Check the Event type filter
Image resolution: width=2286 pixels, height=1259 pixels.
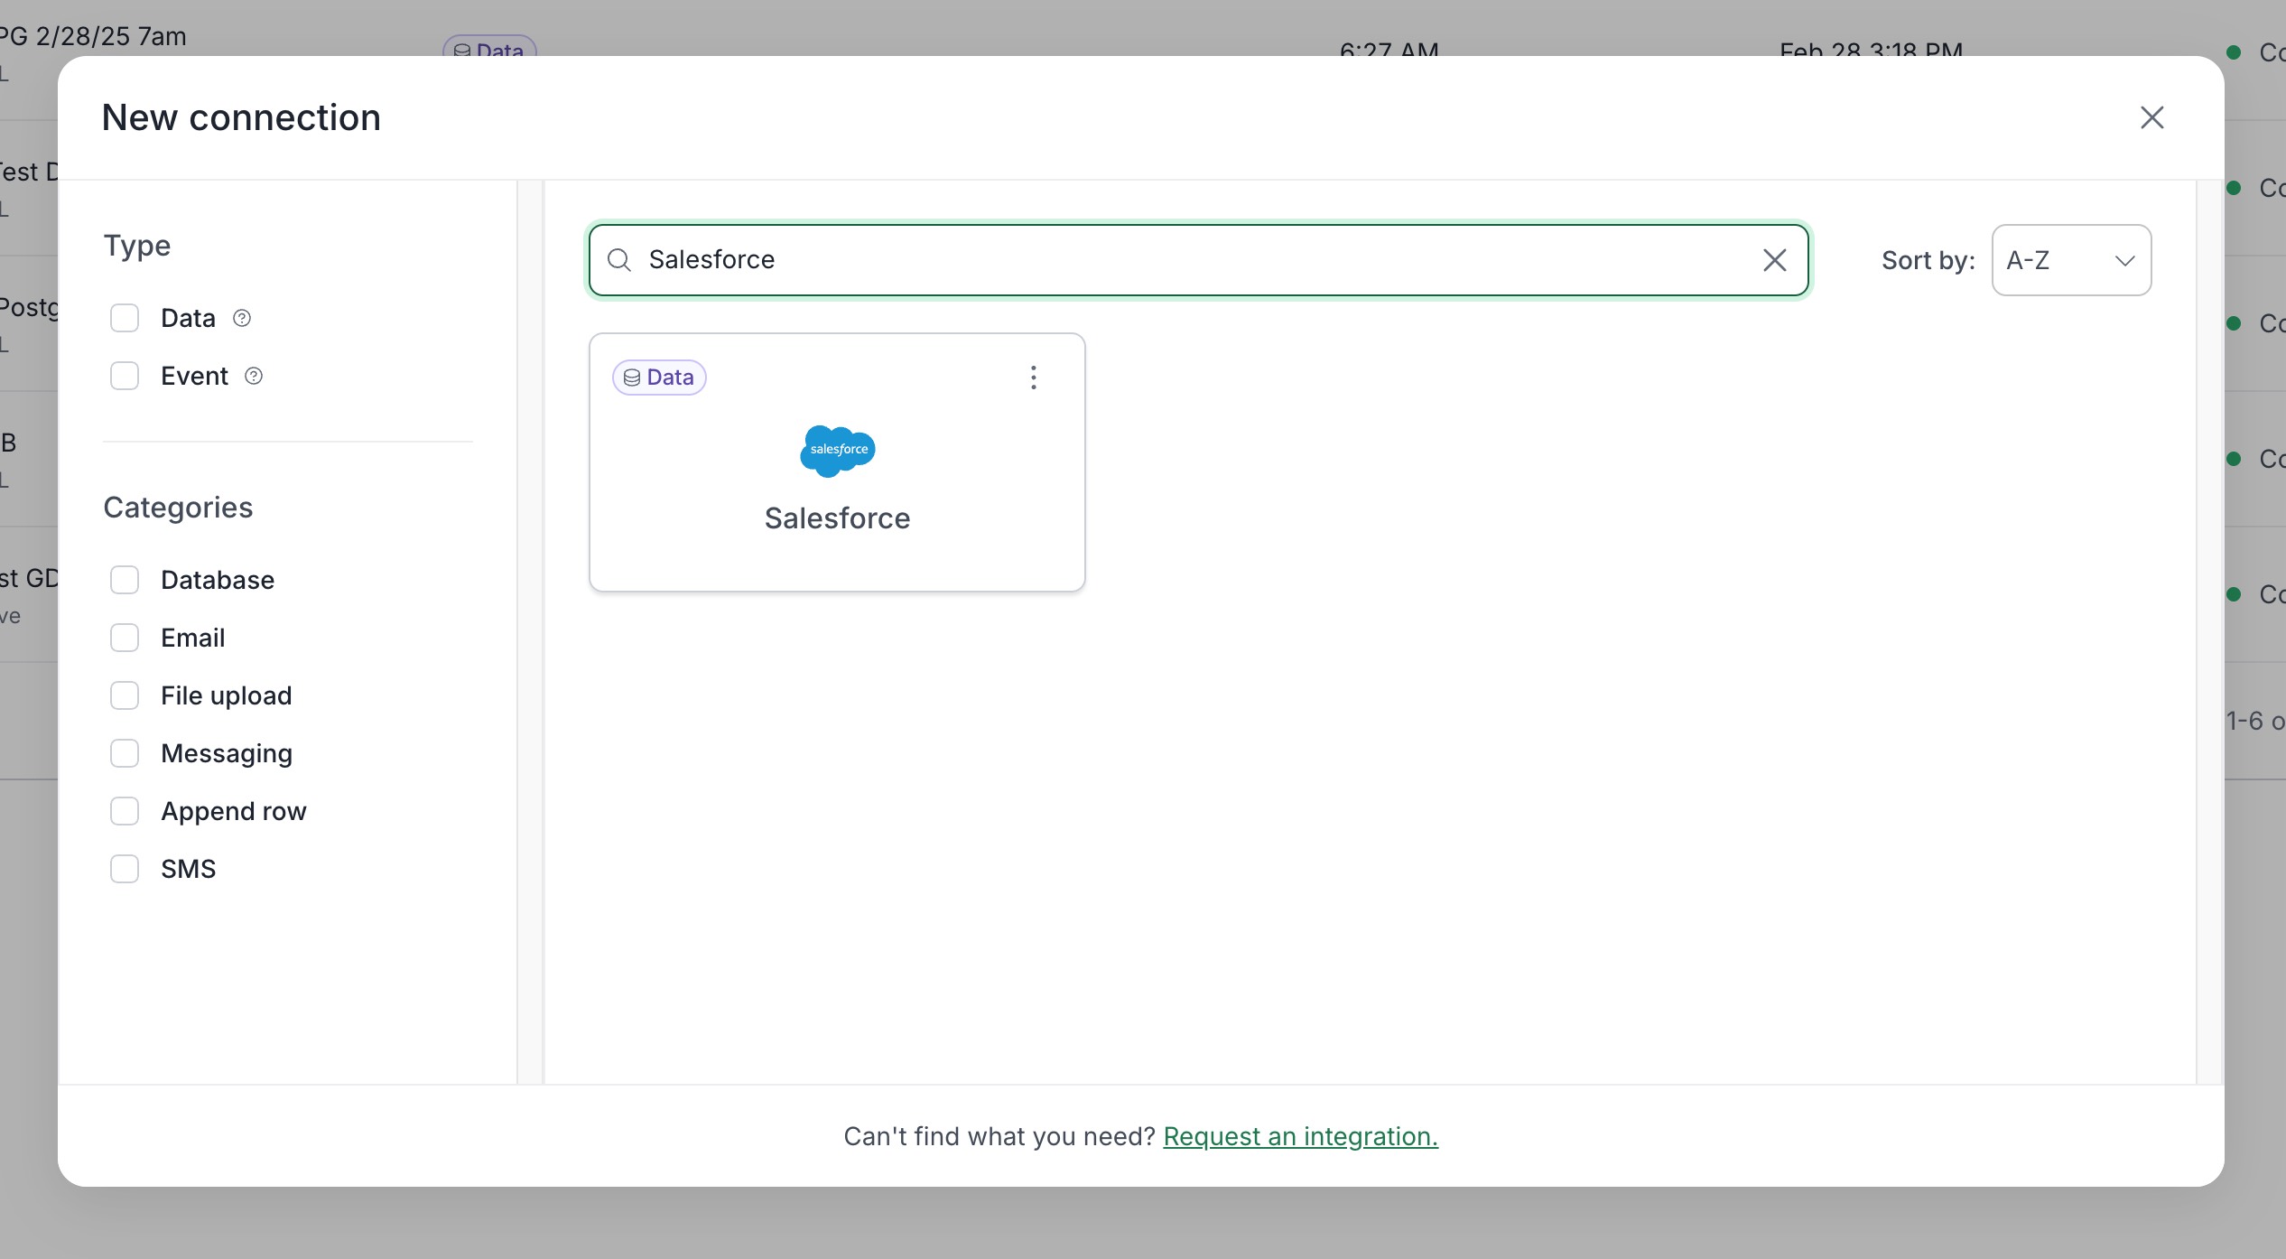pos(125,376)
